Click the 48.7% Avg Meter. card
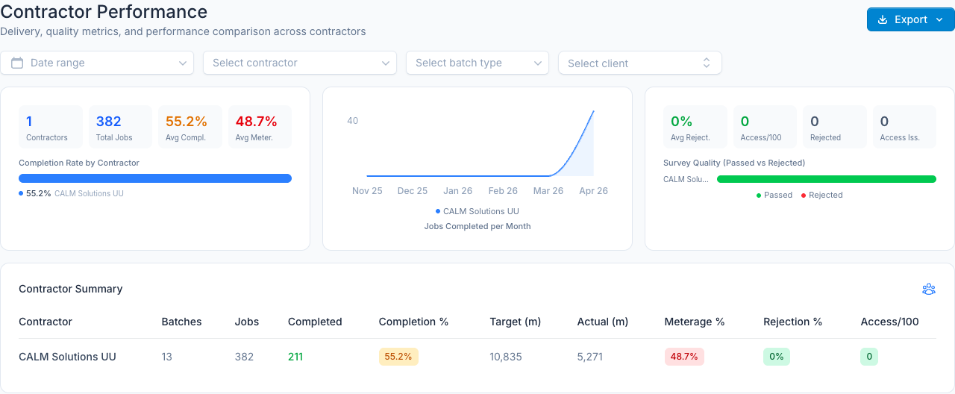Image resolution: width=955 pixels, height=394 pixels. [x=260, y=127]
